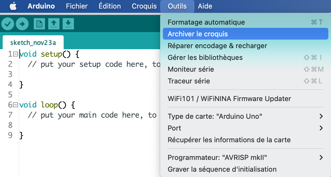The image size is (331, 177).
Task: Close the Outils menu from the menu bar
Action: point(177,6)
